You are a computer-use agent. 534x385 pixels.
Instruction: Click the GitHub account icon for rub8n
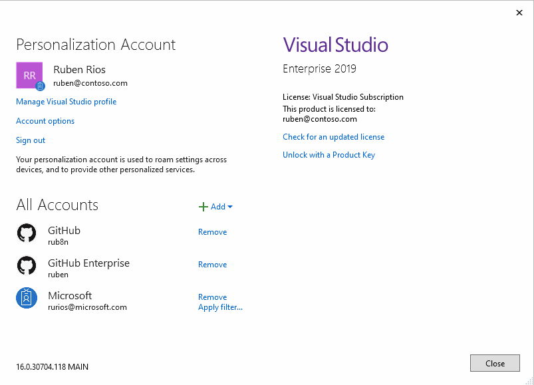(x=27, y=233)
